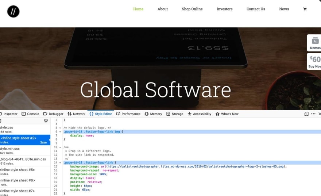
Task: Click the 'Drop in a different logo.' comment
Action: pos(90,151)
